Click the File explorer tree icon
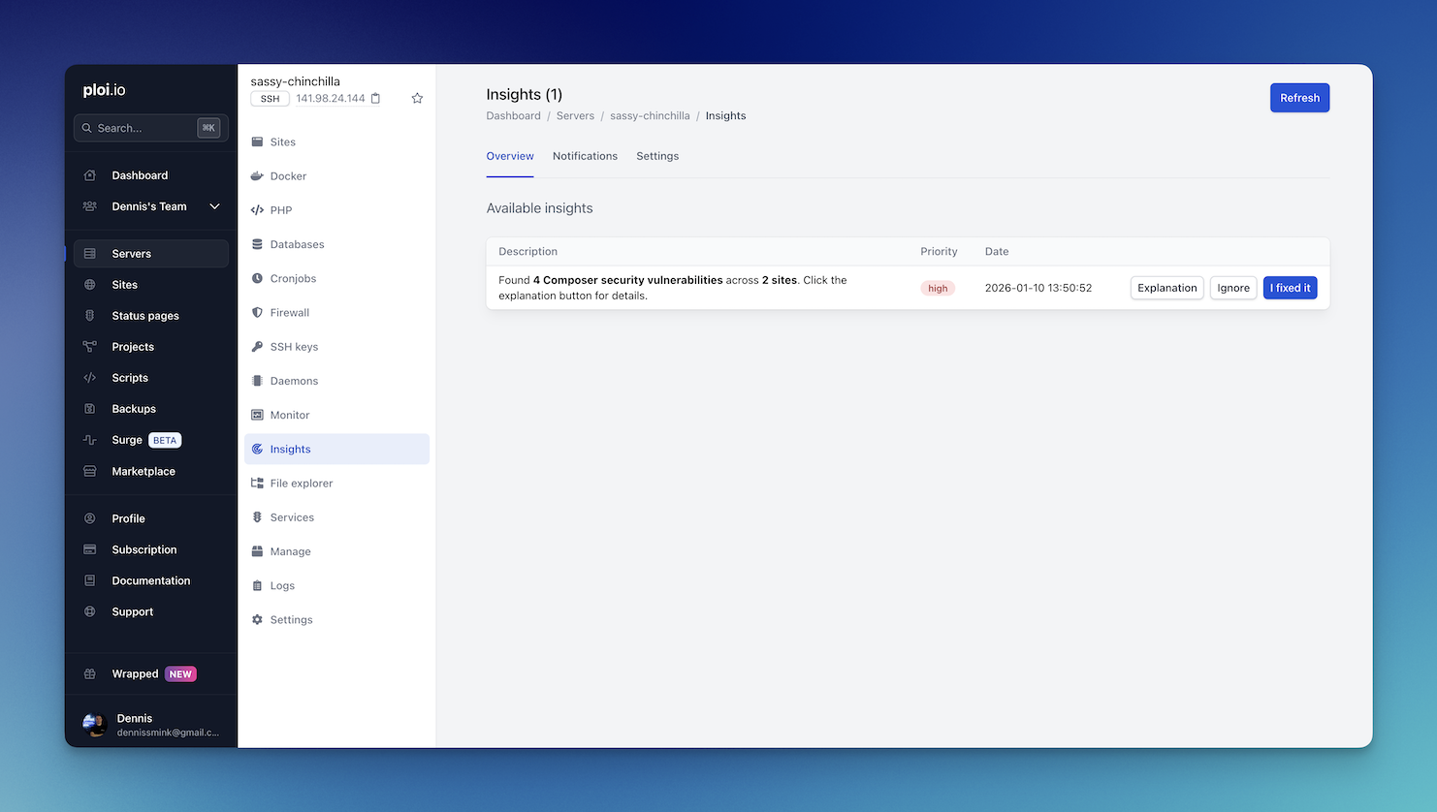 tap(257, 484)
